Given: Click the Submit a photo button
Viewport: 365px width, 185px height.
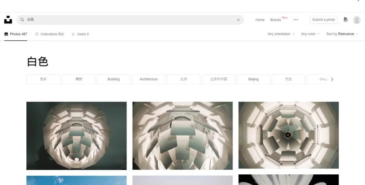Looking at the screenshot, I should coord(324,20).
